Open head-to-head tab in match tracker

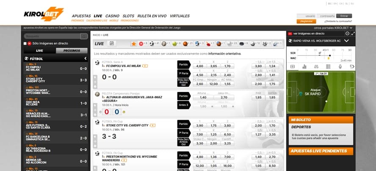tap(316, 66)
